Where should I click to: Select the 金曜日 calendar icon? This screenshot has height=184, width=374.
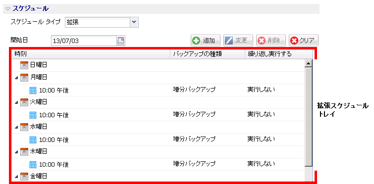(x=24, y=176)
